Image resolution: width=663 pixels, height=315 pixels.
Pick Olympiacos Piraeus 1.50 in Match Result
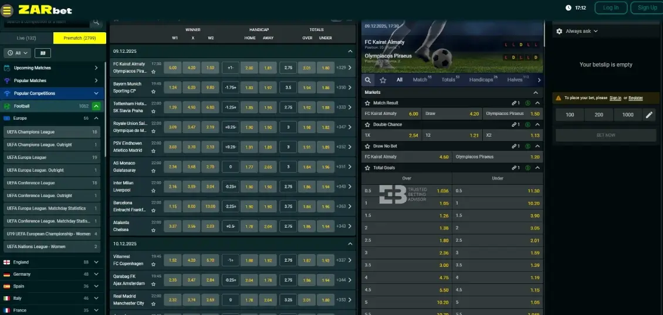click(x=512, y=114)
